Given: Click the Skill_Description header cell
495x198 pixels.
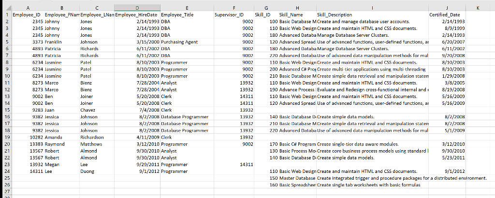Looking at the screenshot, I should (373, 15).
